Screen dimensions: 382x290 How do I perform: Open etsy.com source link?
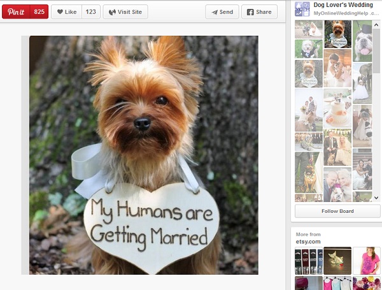[309, 242]
